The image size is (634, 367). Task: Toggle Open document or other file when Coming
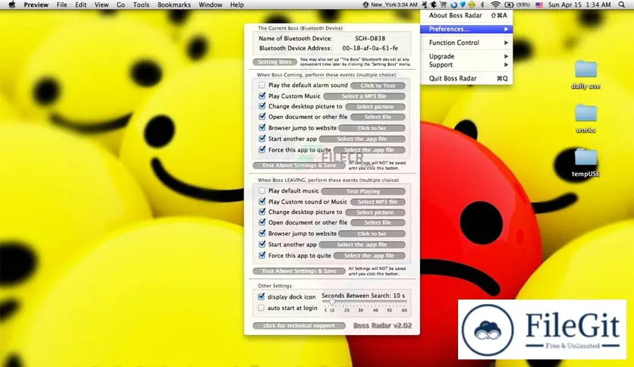(262, 117)
